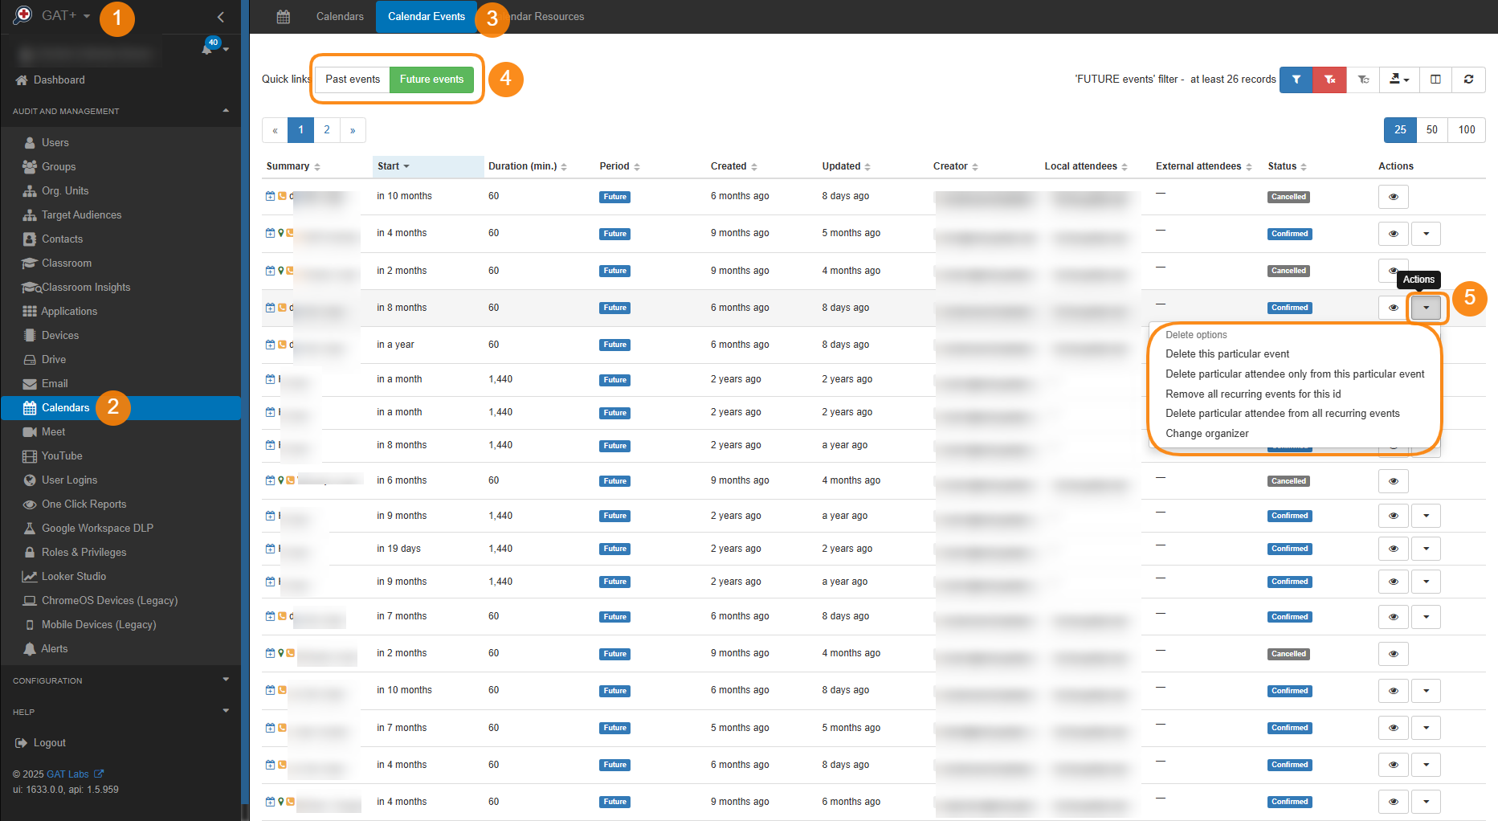Switch to Past events quick link
This screenshot has height=821, width=1498.
point(352,80)
